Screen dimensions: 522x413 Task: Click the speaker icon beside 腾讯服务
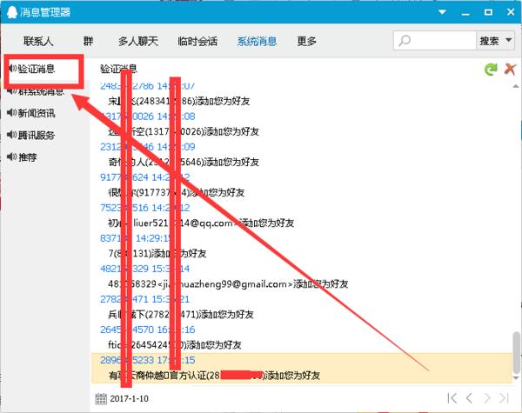point(11,135)
